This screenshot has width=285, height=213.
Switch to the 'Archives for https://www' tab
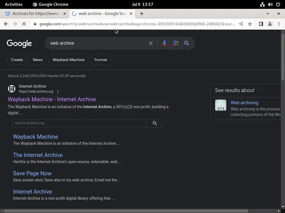tap(35, 14)
